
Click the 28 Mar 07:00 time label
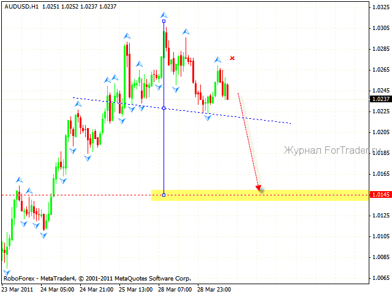coord(175,290)
